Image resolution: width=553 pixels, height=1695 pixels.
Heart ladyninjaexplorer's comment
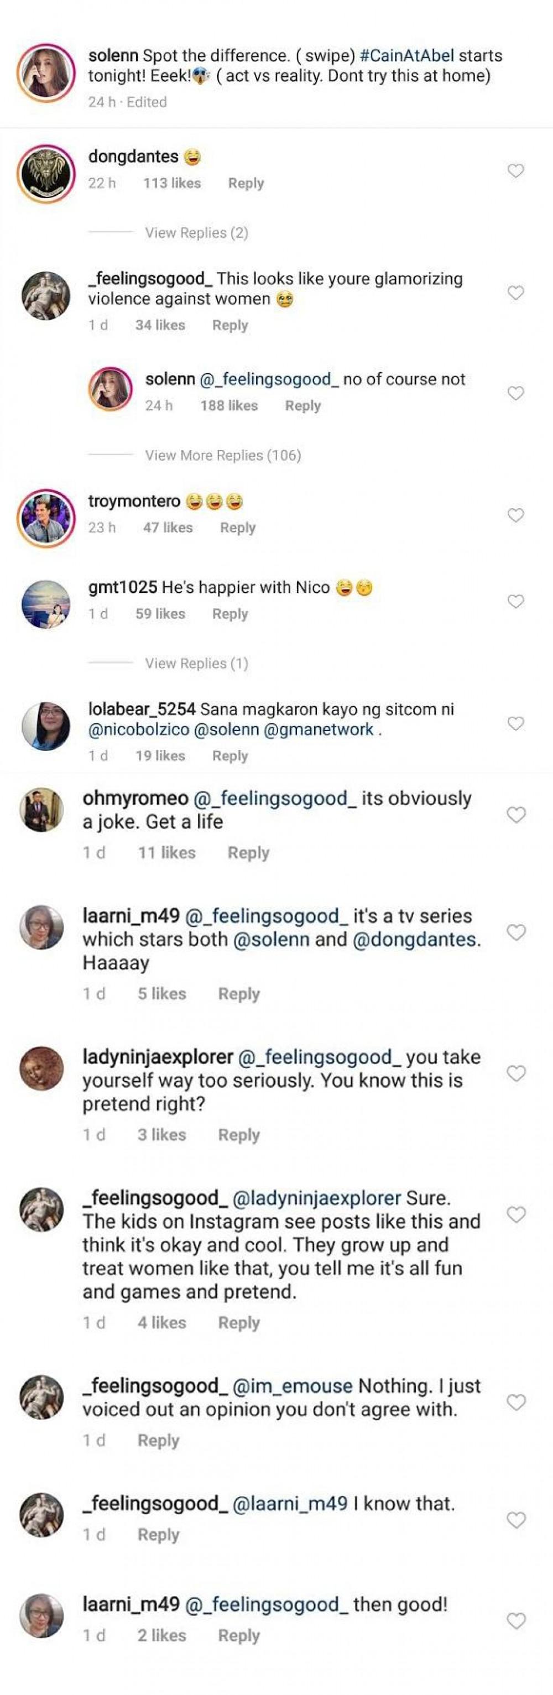[516, 1073]
